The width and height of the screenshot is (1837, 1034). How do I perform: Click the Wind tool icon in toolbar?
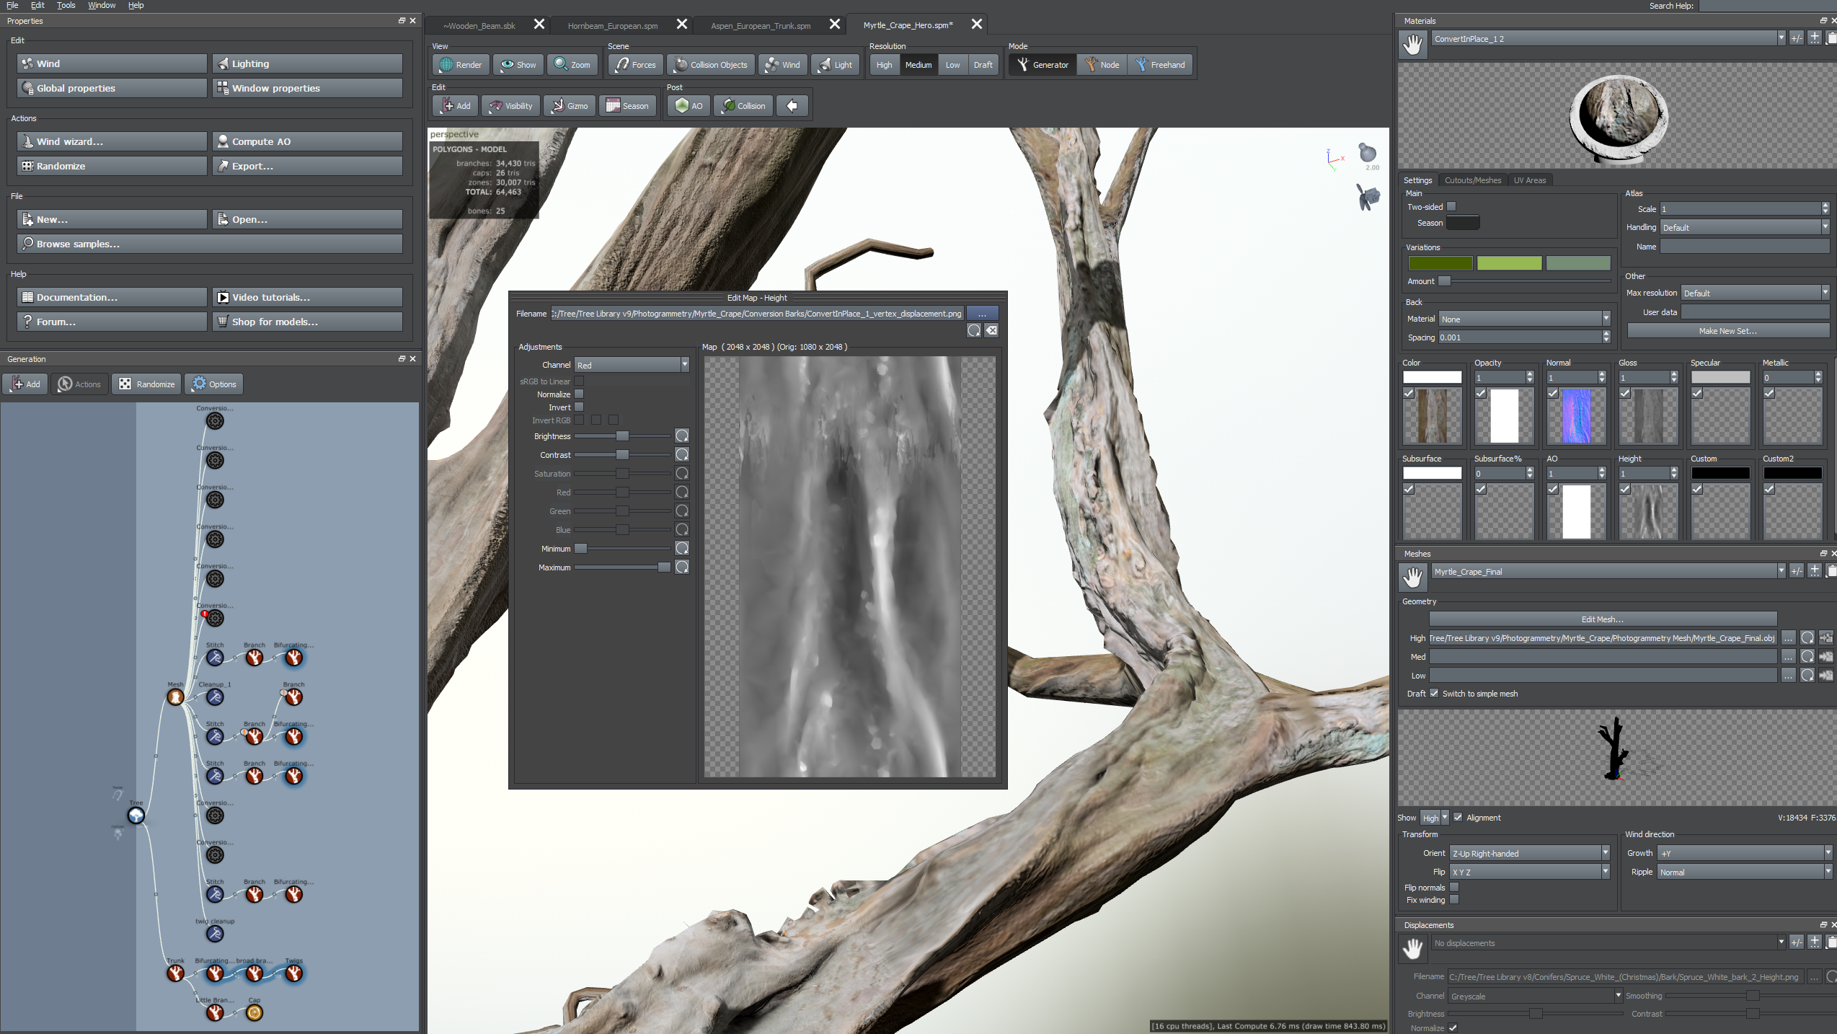tap(784, 64)
